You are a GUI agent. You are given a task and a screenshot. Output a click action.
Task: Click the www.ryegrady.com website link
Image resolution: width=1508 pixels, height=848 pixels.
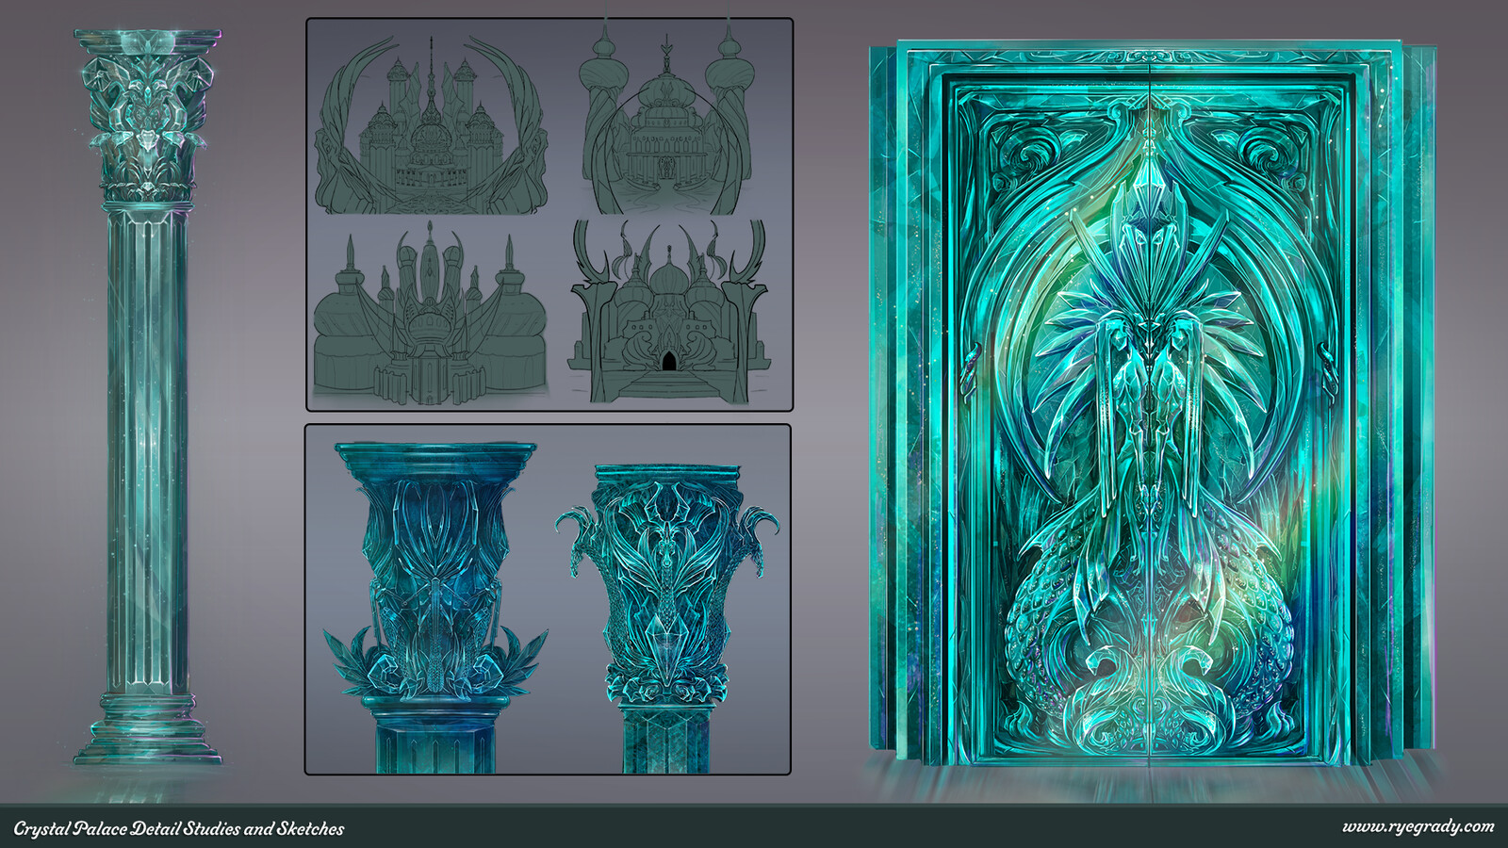[x=1418, y=827]
